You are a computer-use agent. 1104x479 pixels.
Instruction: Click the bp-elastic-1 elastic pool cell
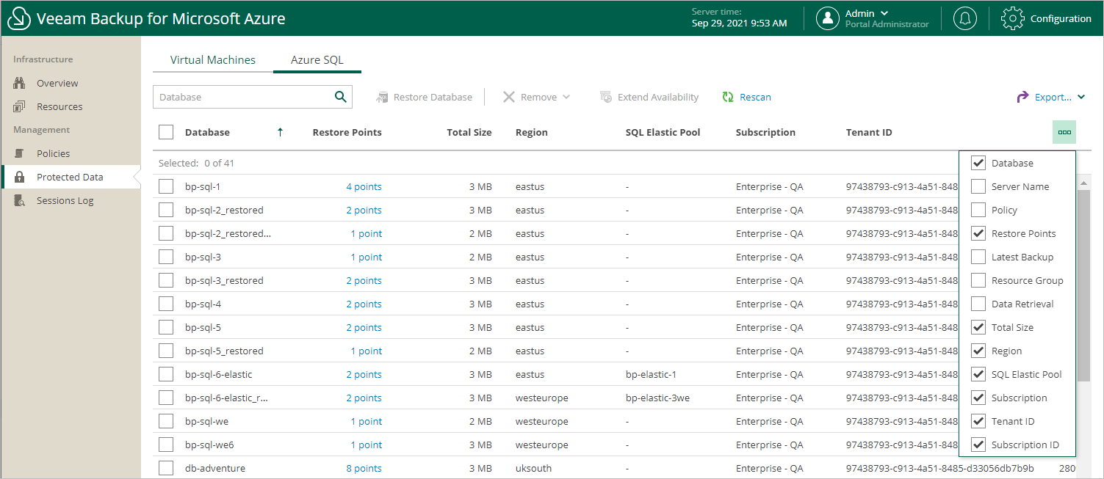tap(651, 374)
